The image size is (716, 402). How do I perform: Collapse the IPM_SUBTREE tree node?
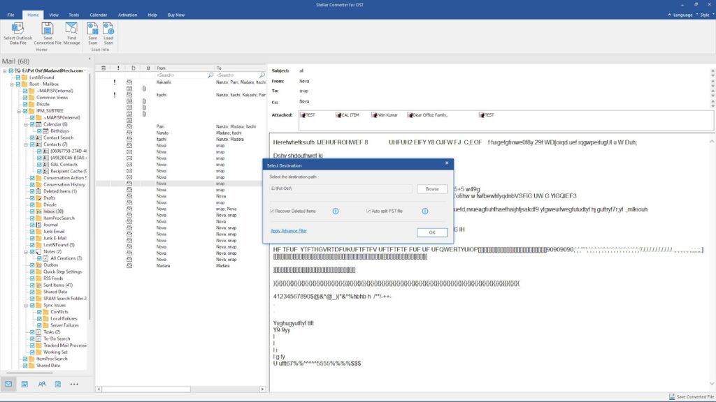pos(20,110)
